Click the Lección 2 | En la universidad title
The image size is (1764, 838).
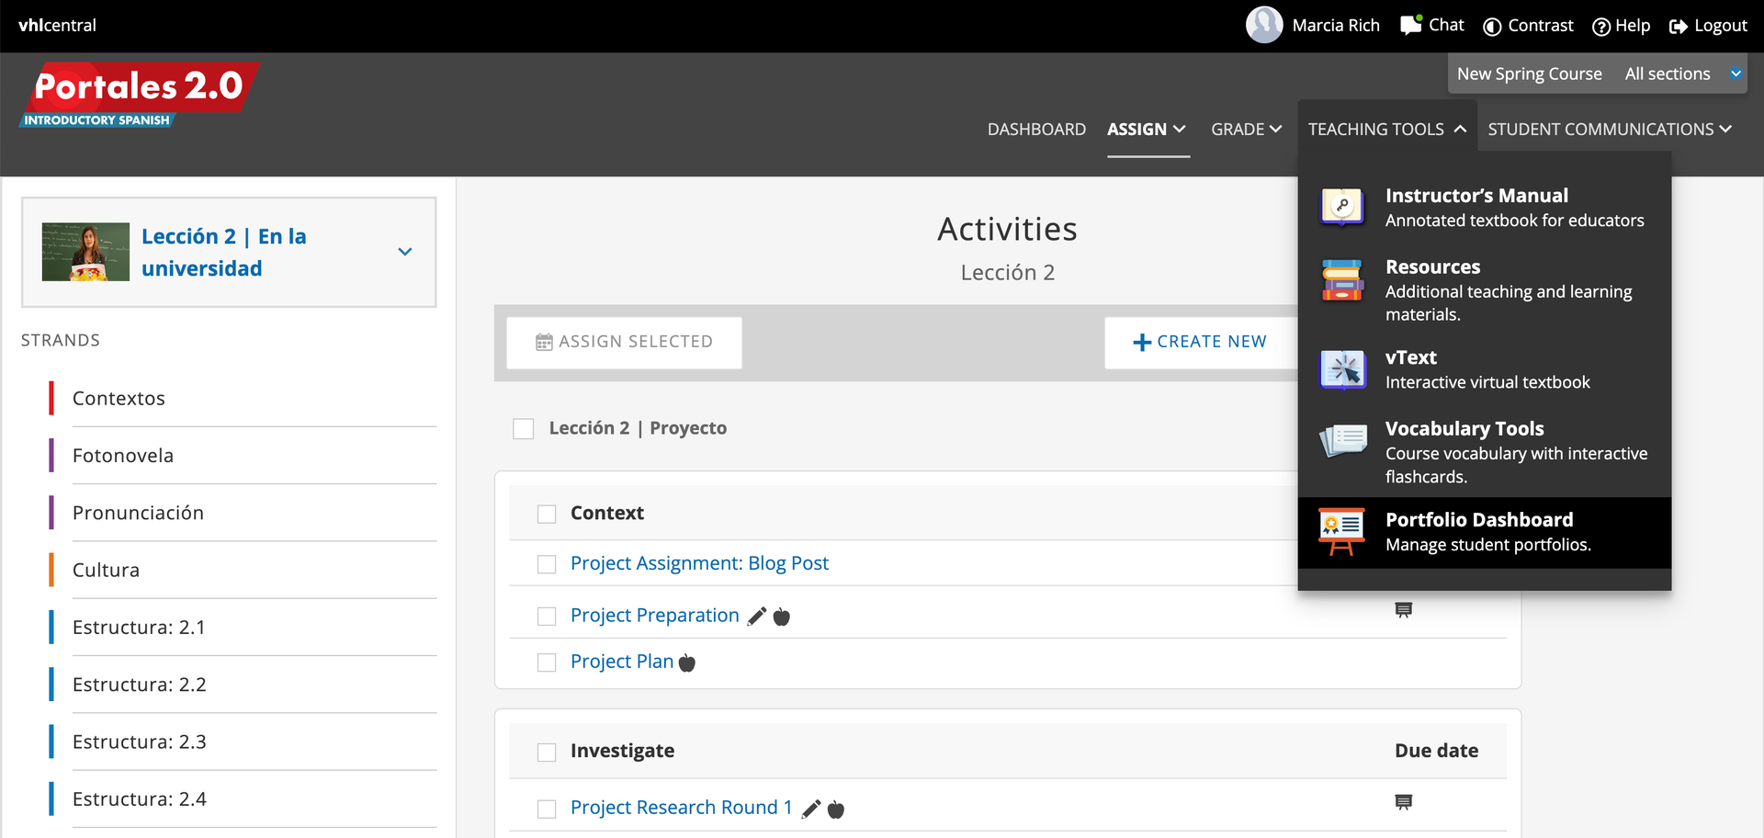(x=223, y=253)
